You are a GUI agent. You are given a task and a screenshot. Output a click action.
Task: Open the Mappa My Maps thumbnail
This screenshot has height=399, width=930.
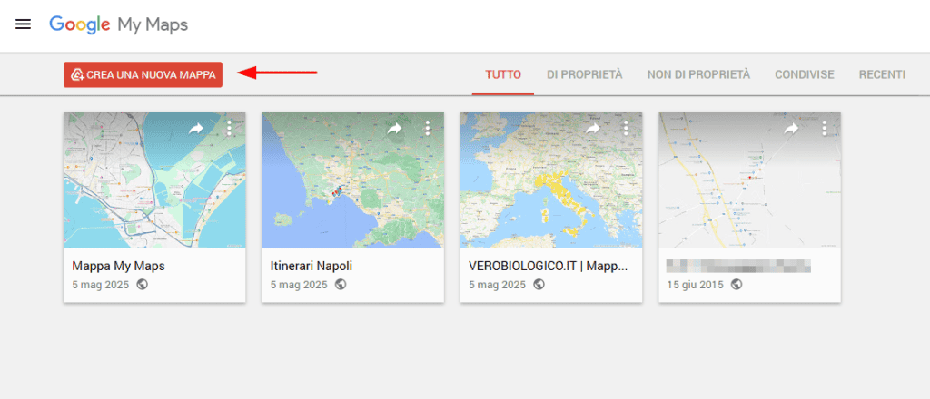click(154, 180)
